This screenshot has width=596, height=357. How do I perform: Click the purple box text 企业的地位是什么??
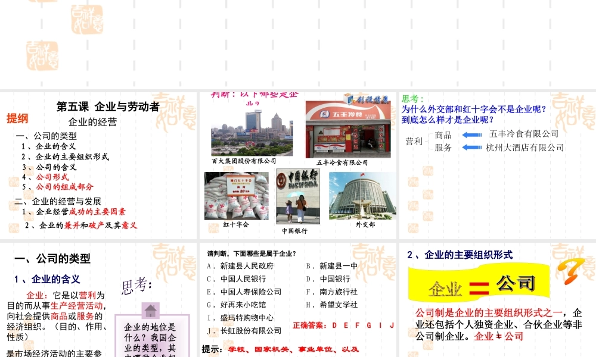point(150,333)
